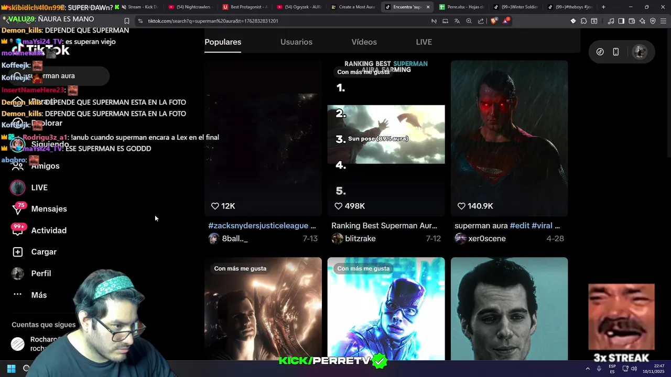Switch to the Perre.xlsx browser tab
The width and height of the screenshot is (671, 377).
(x=461, y=7)
